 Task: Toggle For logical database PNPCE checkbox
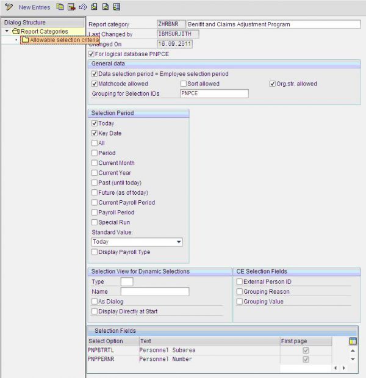(91, 54)
